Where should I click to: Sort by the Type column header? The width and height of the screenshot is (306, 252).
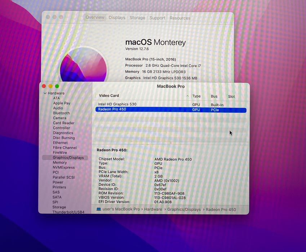196,96
